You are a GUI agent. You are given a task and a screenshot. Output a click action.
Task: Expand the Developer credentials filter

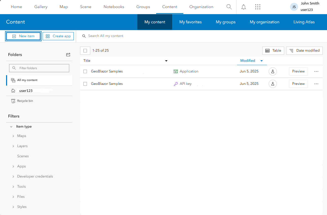coord(13,177)
